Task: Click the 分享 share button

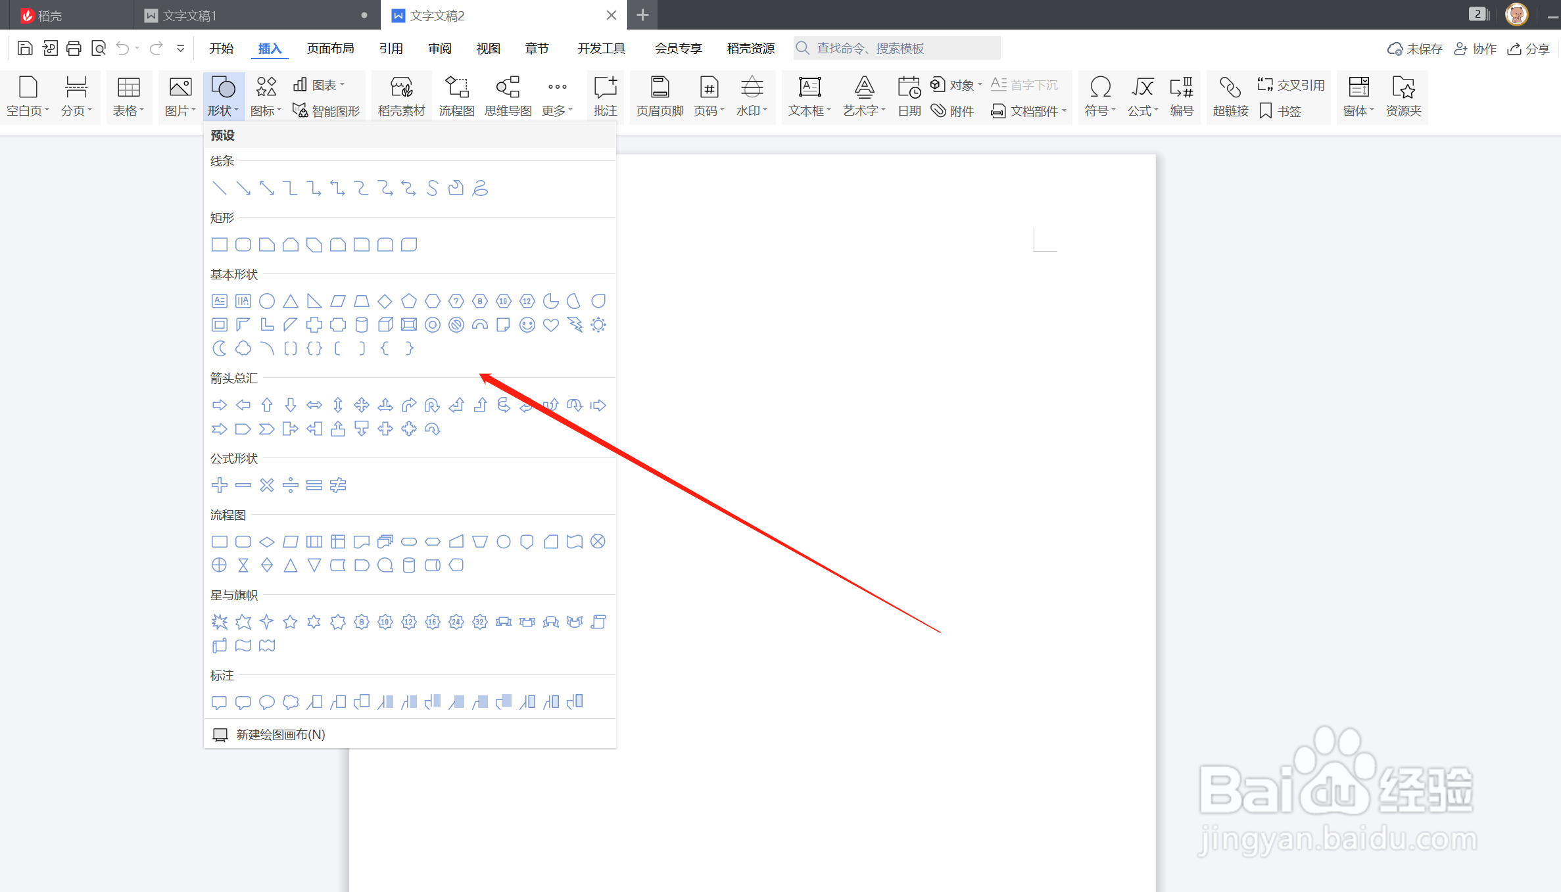Action: pyautogui.click(x=1528, y=49)
